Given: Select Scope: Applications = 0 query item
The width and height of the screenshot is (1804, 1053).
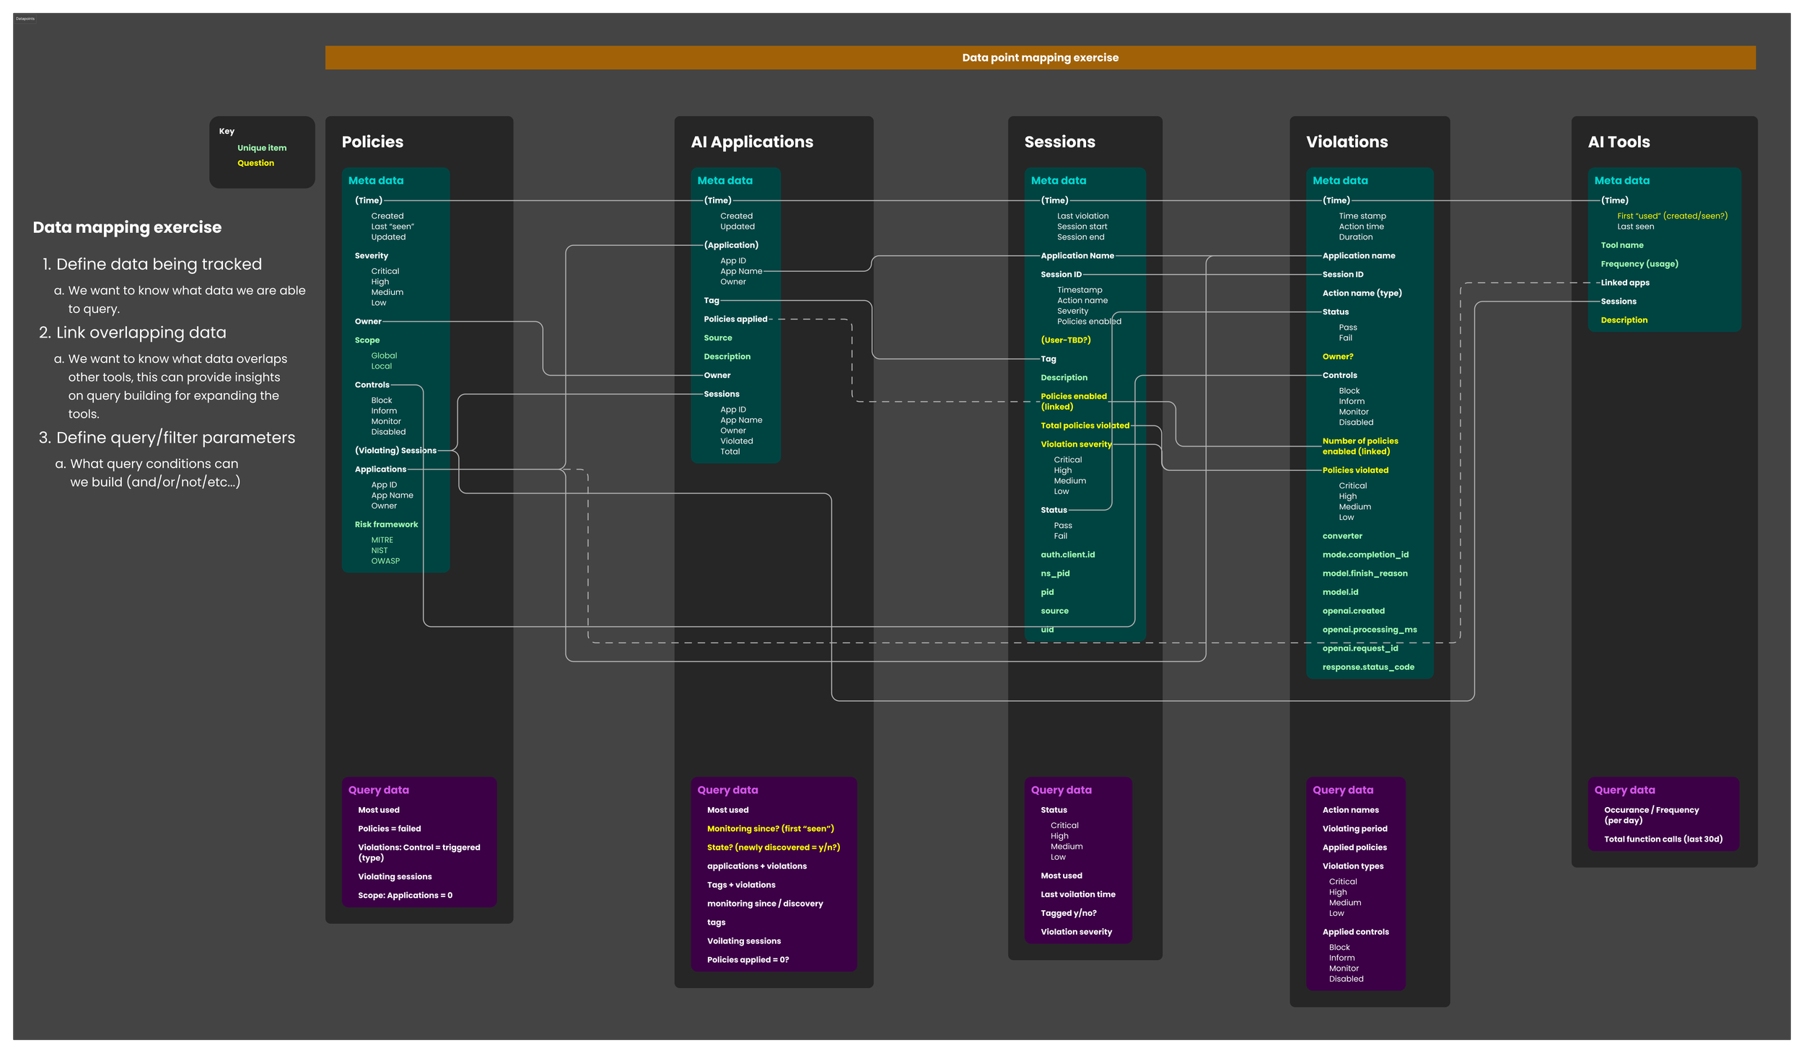Looking at the screenshot, I should [405, 895].
